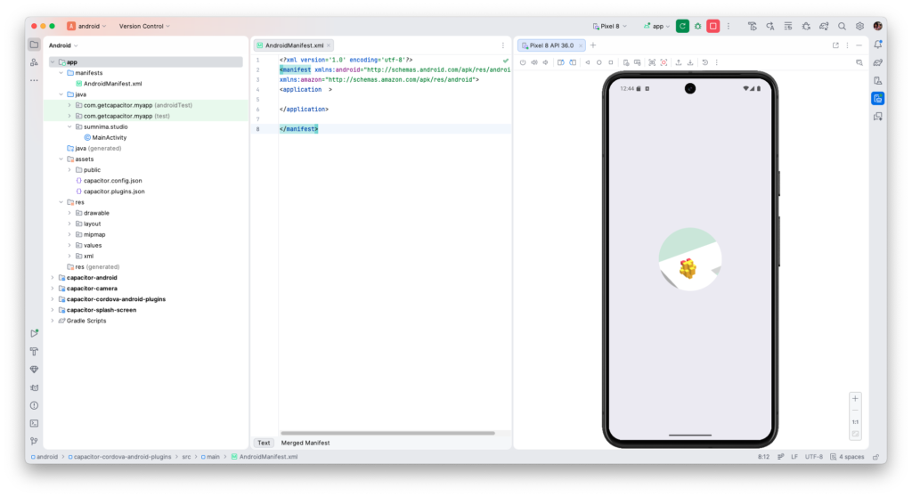Collapse the res folder
Viewport: 912px width, 497px height.
tap(61, 202)
